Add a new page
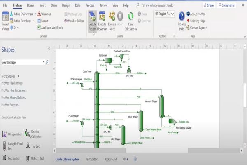The width and height of the screenshot is (247, 165). pyautogui.click(x=135, y=159)
